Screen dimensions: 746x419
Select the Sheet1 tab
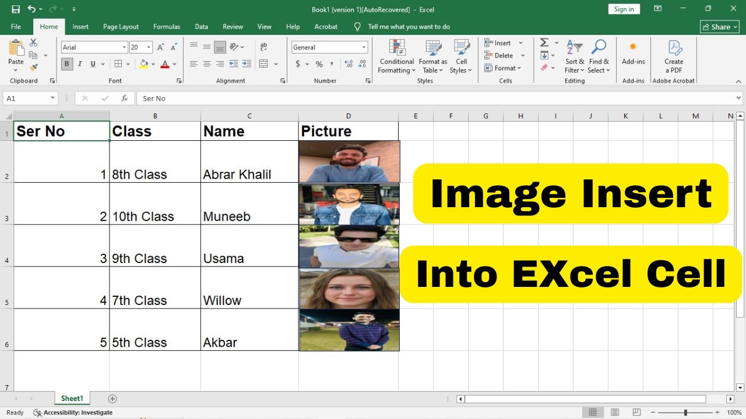(72, 399)
